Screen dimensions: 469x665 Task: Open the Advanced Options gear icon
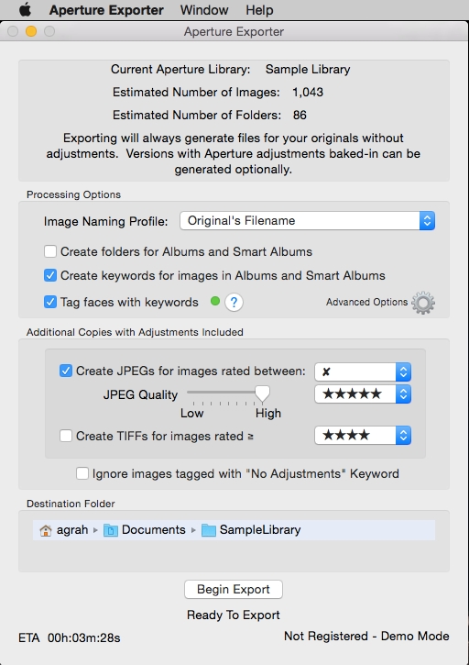423,303
